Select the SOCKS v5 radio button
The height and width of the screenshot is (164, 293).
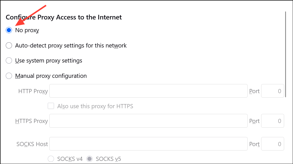pos(90,159)
